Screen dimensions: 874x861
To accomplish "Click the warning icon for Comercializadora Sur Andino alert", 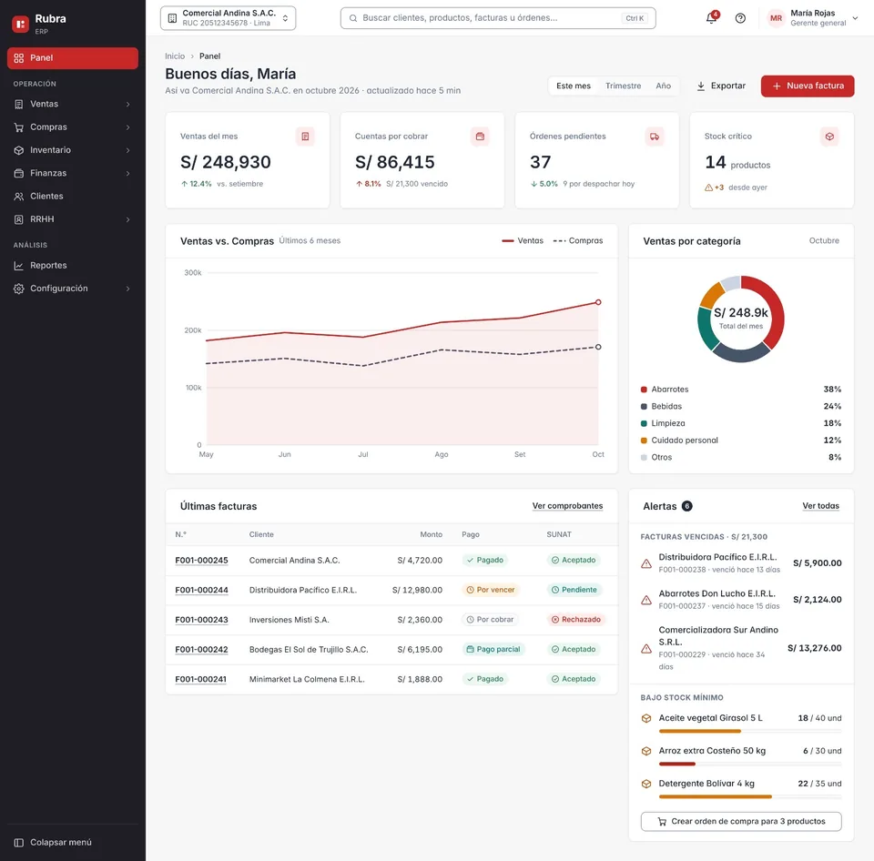I will click(x=646, y=648).
